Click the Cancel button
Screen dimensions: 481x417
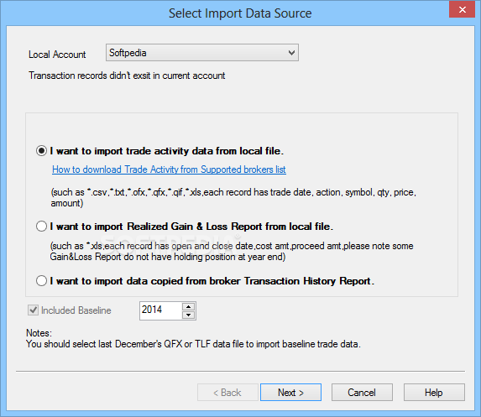pyautogui.click(x=362, y=392)
